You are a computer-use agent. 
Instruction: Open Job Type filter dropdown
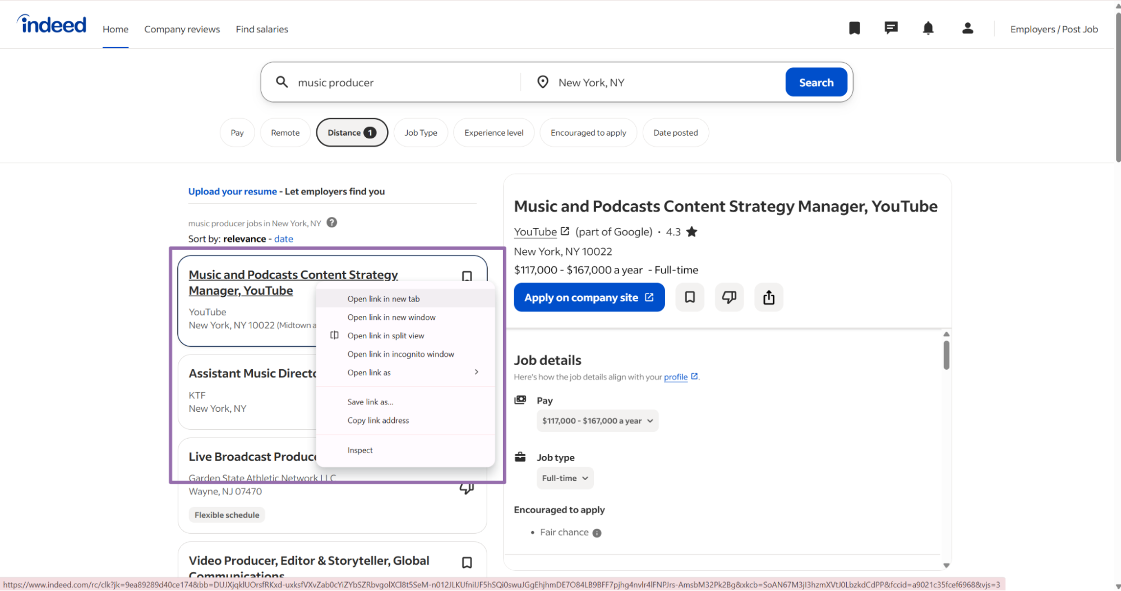coord(421,133)
